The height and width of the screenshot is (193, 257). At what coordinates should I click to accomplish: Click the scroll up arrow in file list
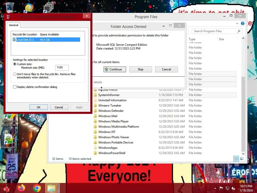click(x=243, y=38)
